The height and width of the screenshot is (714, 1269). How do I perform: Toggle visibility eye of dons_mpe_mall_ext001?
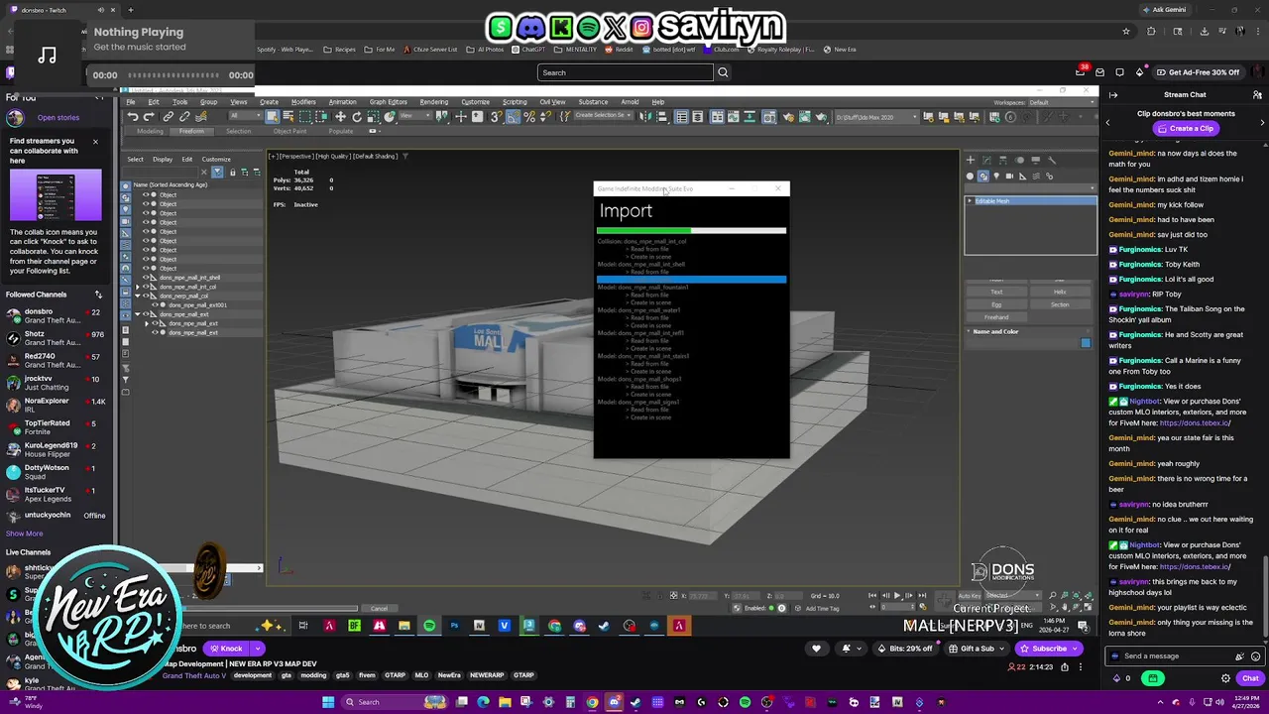(x=155, y=304)
